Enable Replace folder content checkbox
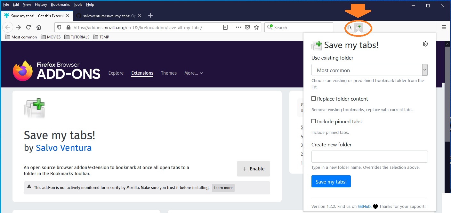 pyautogui.click(x=314, y=99)
